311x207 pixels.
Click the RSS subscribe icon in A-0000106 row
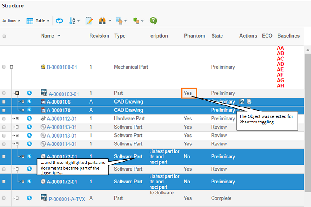[x=242, y=102]
